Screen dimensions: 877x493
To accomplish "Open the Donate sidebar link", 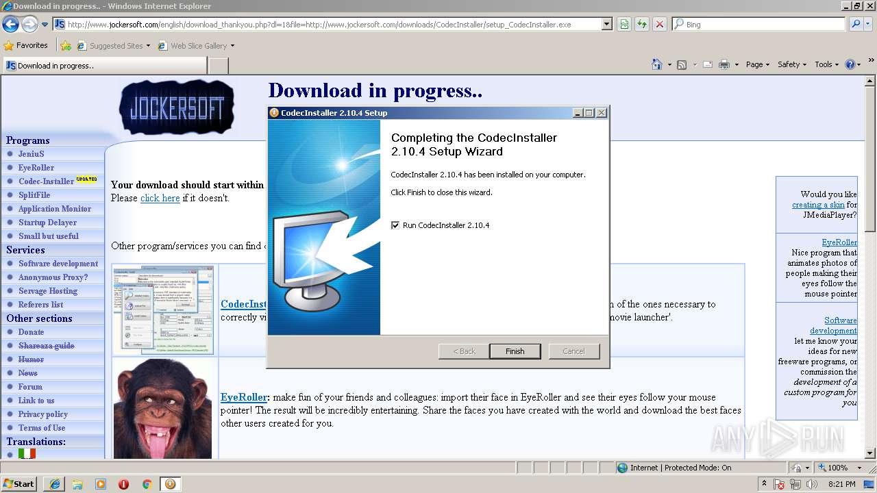I will 31,332.
